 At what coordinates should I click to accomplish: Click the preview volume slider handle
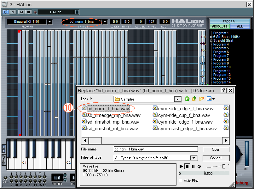[224, 166]
